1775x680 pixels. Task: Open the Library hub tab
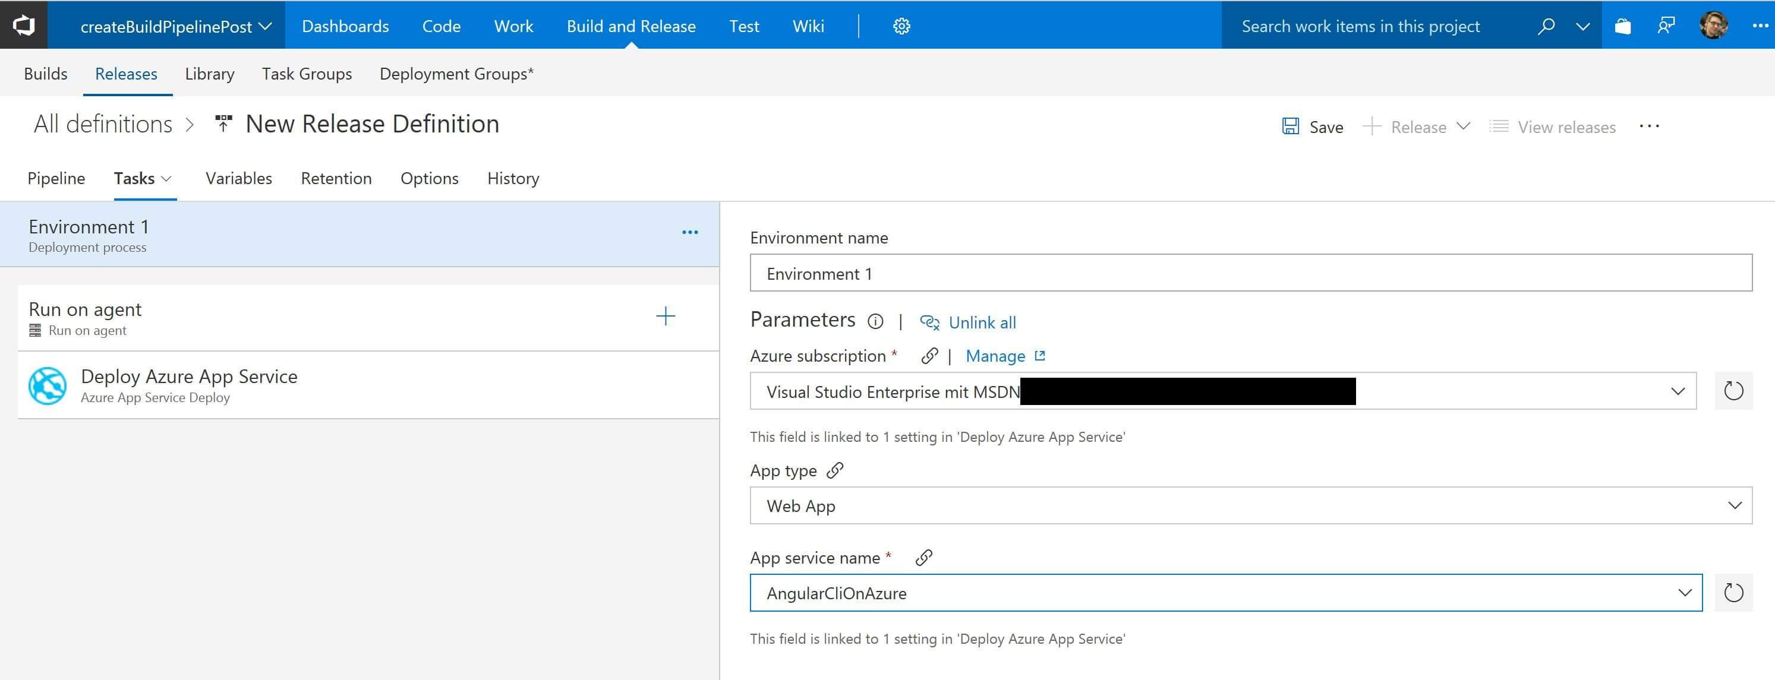210,74
